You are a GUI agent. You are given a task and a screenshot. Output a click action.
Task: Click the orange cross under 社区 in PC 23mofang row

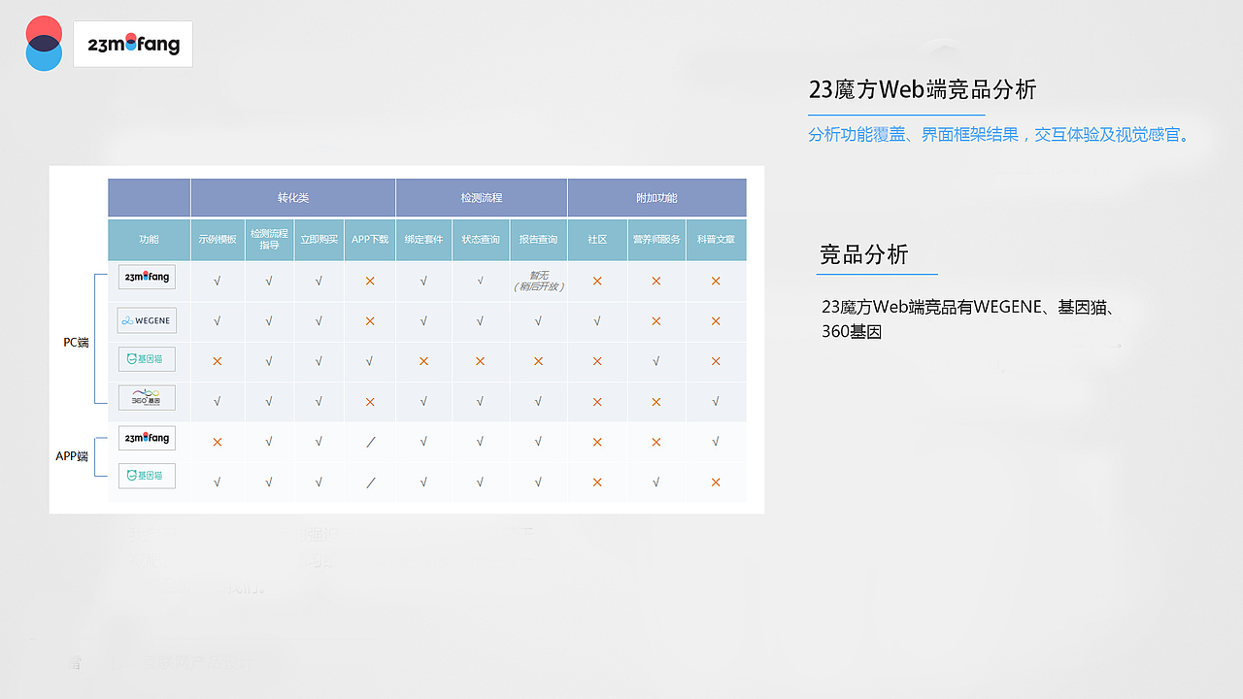[x=597, y=281]
